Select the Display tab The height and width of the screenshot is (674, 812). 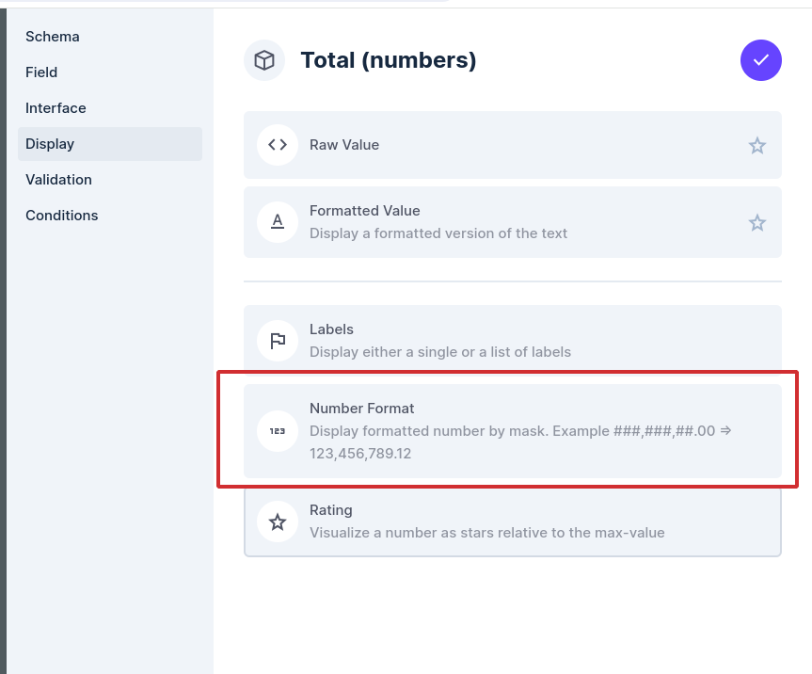[110, 144]
